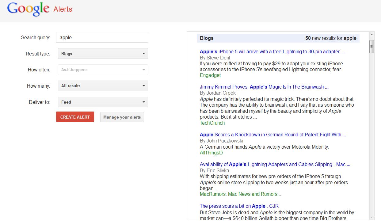This screenshot has width=381, height=224.
Task: Click the 50 new results for apple text
Action: pyautogui.click(x=331, y=38)
